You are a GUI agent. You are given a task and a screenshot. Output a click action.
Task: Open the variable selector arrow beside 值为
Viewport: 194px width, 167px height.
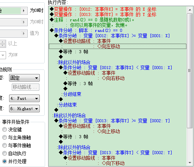[x=24, y=33]
